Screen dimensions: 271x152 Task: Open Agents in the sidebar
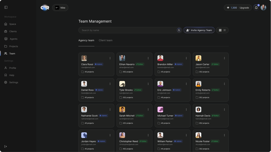tap(13, 39)
